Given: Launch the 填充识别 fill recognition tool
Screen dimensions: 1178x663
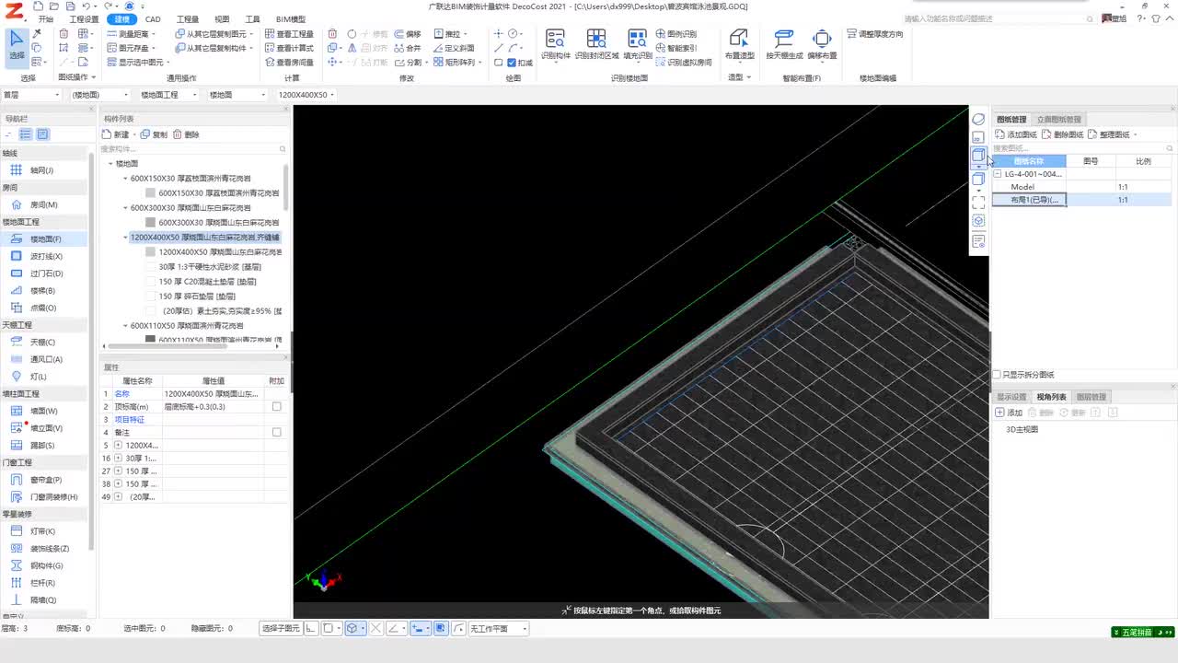Looking at the screenshot, I should [x=638, y=44].
